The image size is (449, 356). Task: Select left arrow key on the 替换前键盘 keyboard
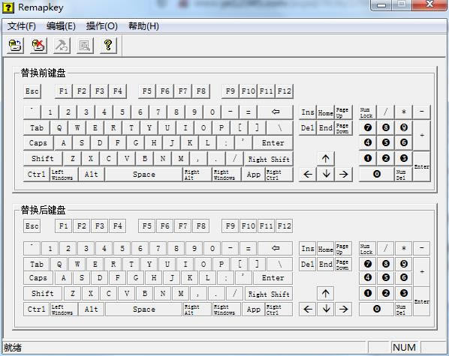click(x=308, y=174)
